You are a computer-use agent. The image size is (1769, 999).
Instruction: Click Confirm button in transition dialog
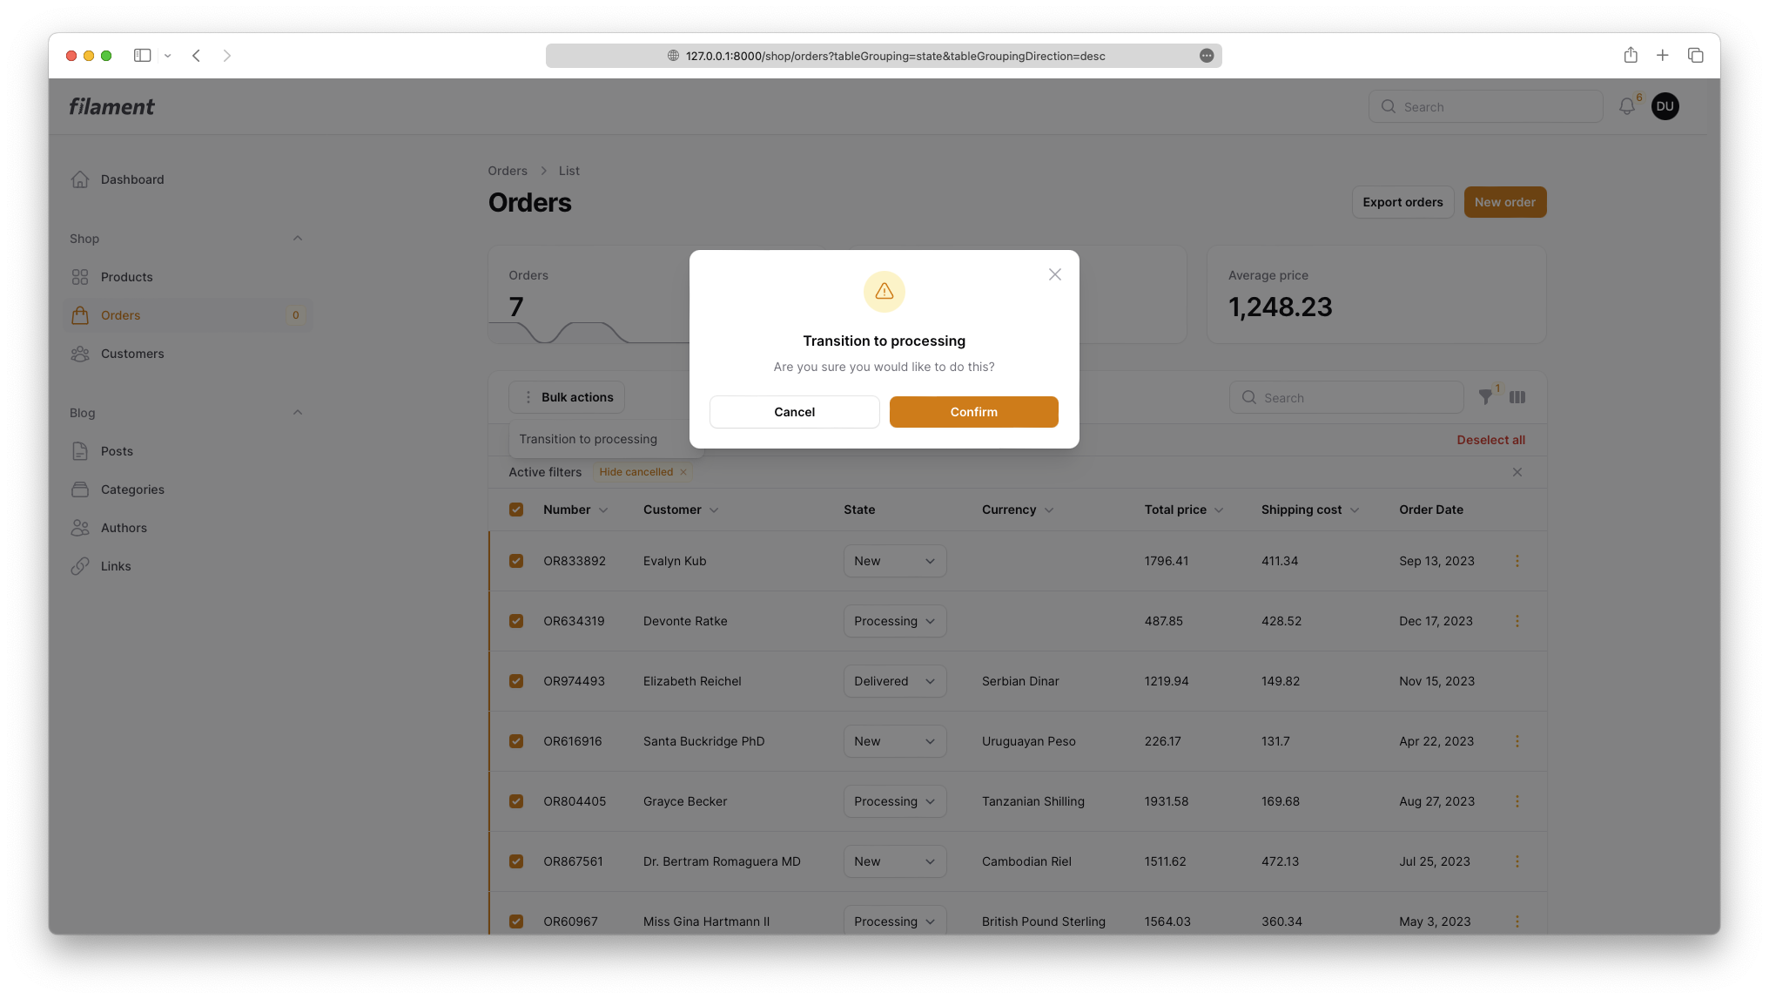click(973, 411)
